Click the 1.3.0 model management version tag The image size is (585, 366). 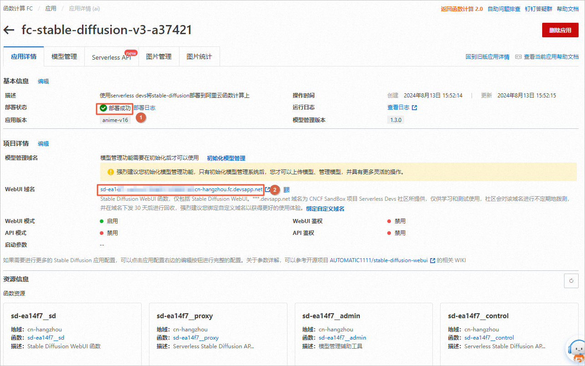(395, 120)
